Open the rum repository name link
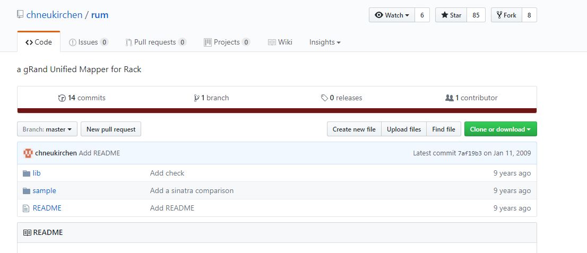This screenshot has width=587, height=253. pos(100,15)
